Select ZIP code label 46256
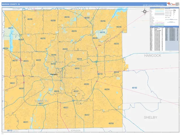This screenshot has width=181, height=135. [103, 21]
